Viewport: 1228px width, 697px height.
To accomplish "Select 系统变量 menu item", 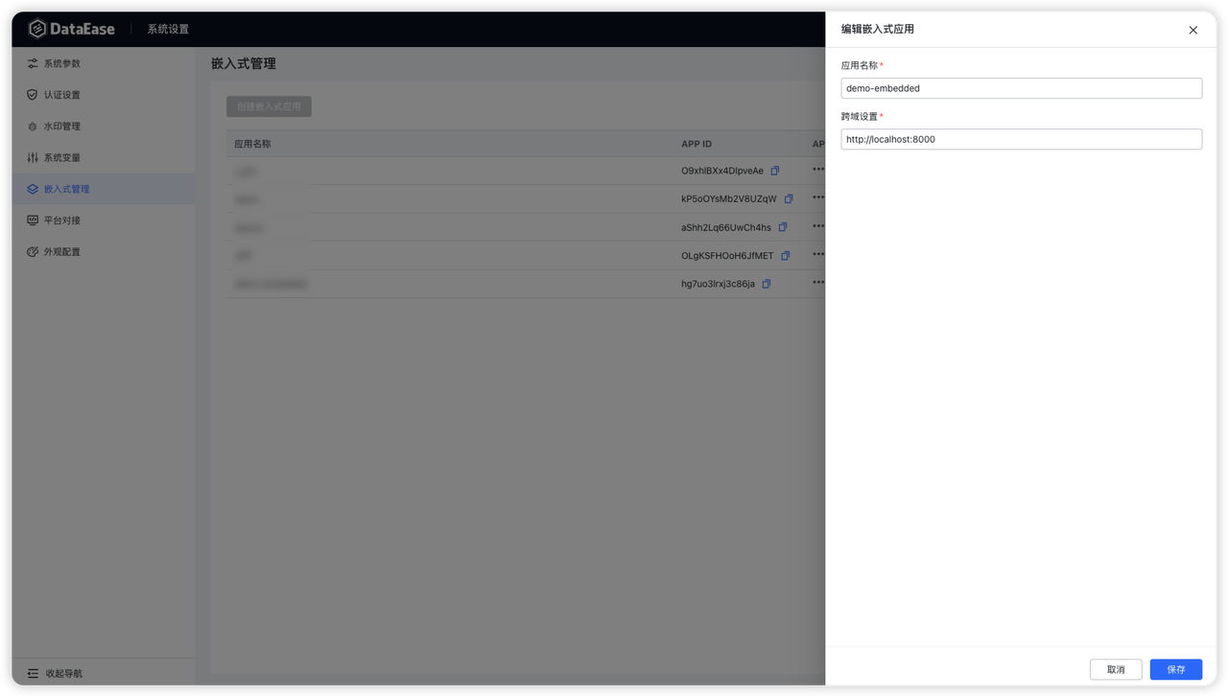I will click(61, 157).
